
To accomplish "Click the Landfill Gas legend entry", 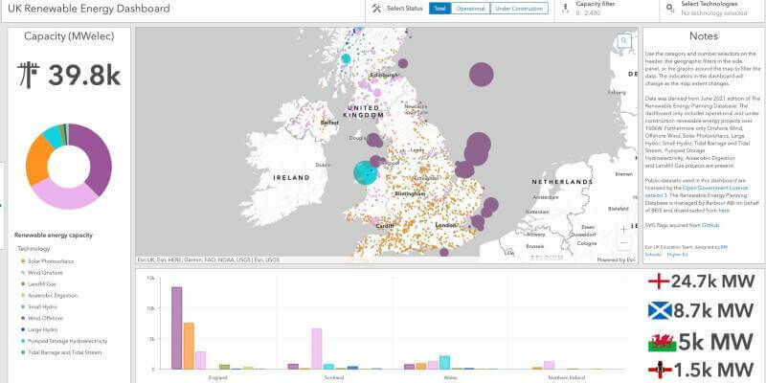I will pyautogui.click(x=38, y=283).
